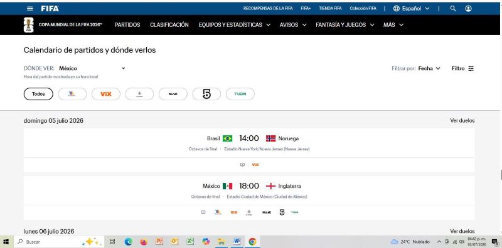Expand the Equipos y Estadísticas menu
This screenshot has width=502, height=248.
pos(234,25)
